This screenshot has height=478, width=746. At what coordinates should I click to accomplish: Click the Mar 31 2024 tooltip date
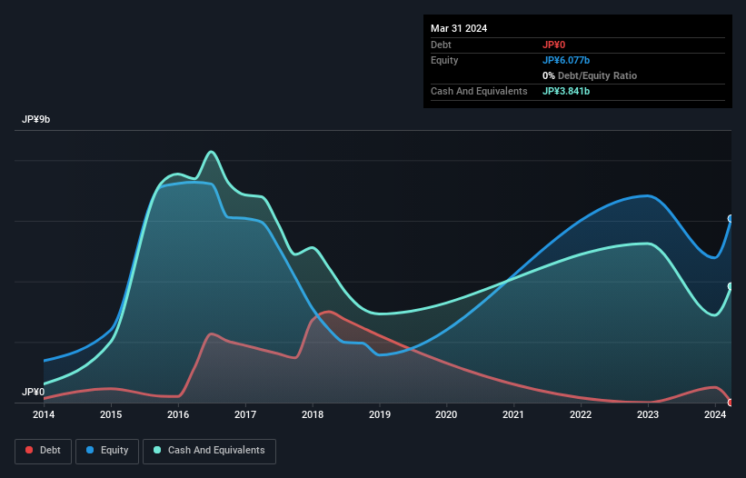point(459,28)
